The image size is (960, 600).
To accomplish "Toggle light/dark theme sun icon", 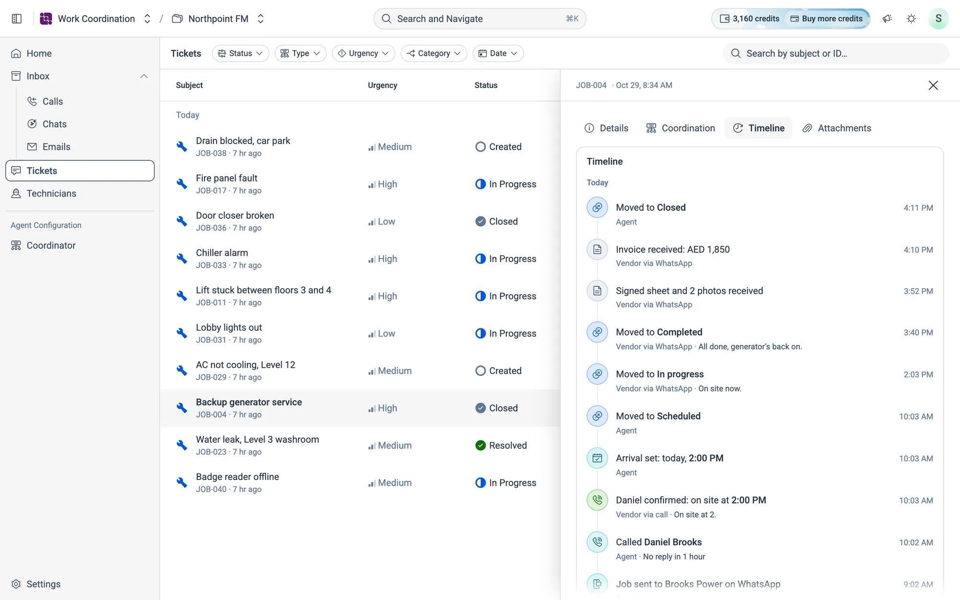I will point(911,19).
